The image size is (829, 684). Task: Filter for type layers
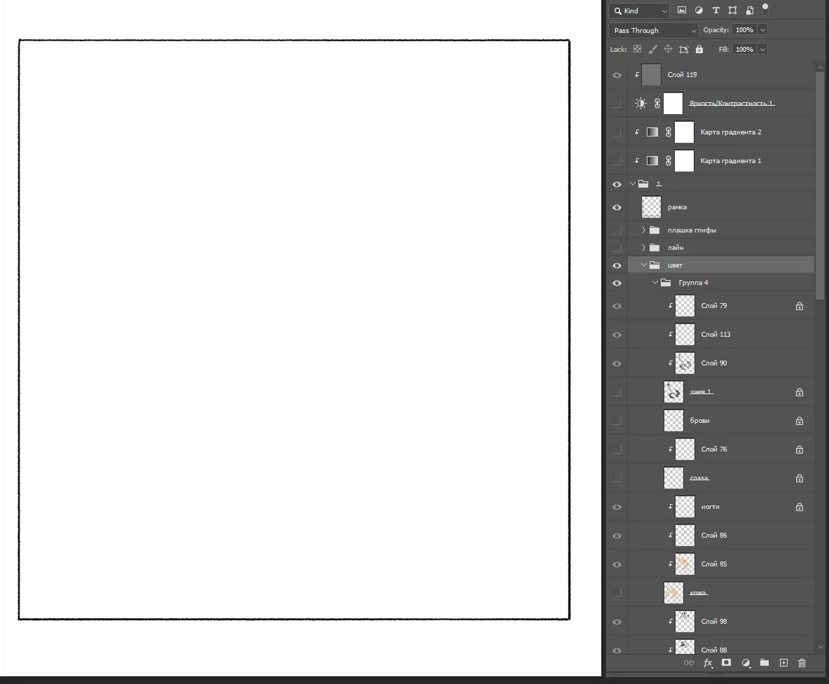(x=716, y=11)
